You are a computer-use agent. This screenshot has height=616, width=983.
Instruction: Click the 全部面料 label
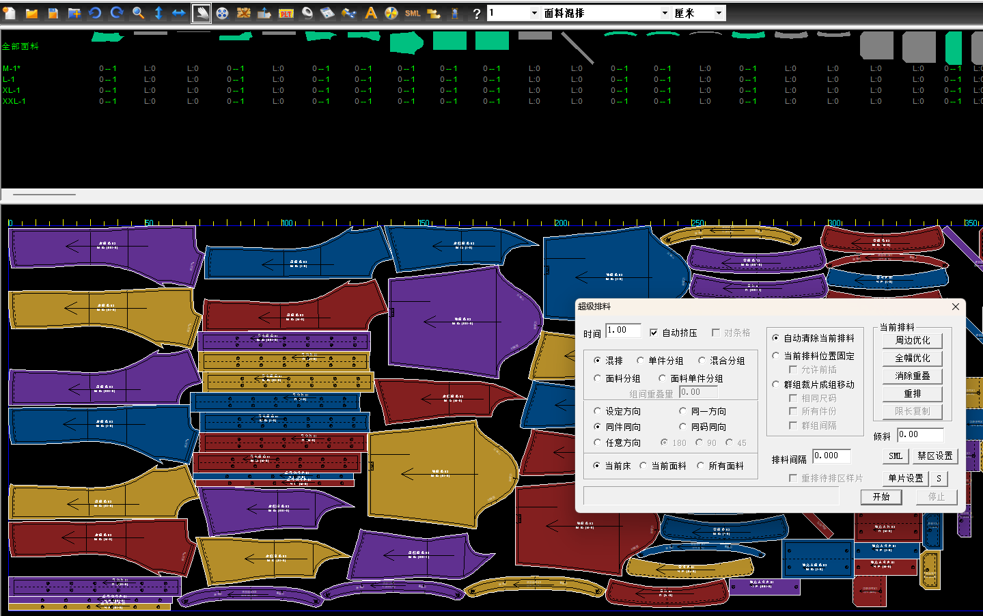coord(20,46)
